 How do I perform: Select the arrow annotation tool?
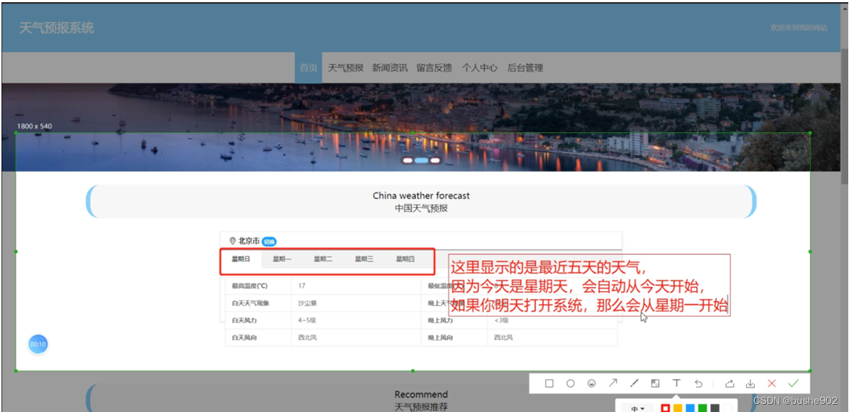[613, 383]
